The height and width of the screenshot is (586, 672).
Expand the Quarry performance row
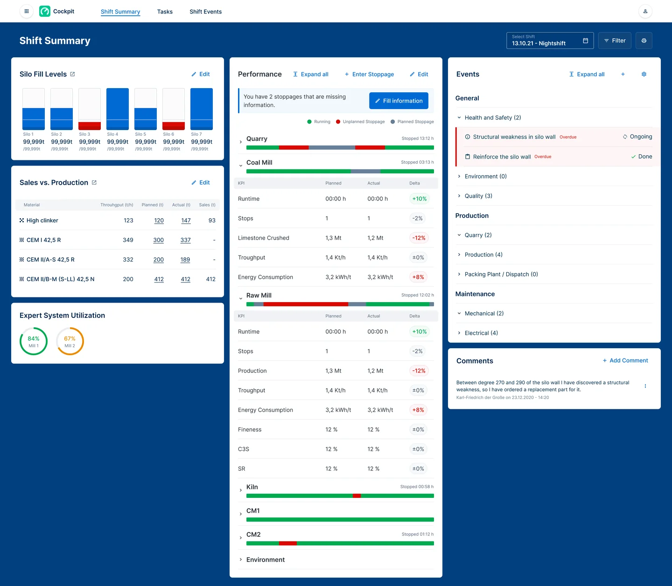click(x=241, y=142)
